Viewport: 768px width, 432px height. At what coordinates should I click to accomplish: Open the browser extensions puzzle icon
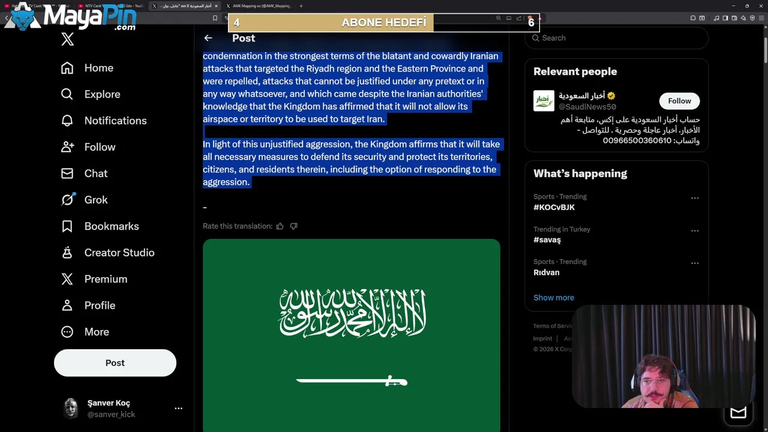[x=693, y=18]
